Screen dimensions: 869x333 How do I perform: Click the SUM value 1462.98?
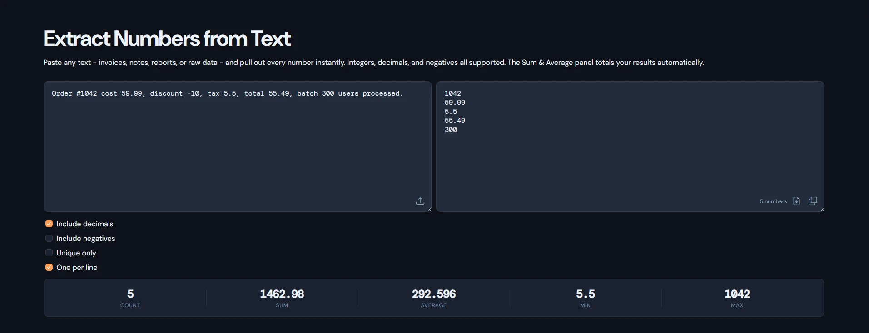(x=282, y=294)
